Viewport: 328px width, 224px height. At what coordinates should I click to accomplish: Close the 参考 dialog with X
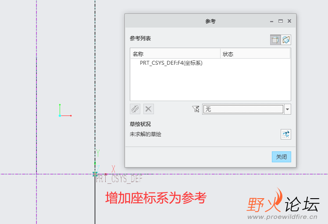pos(289,21)
